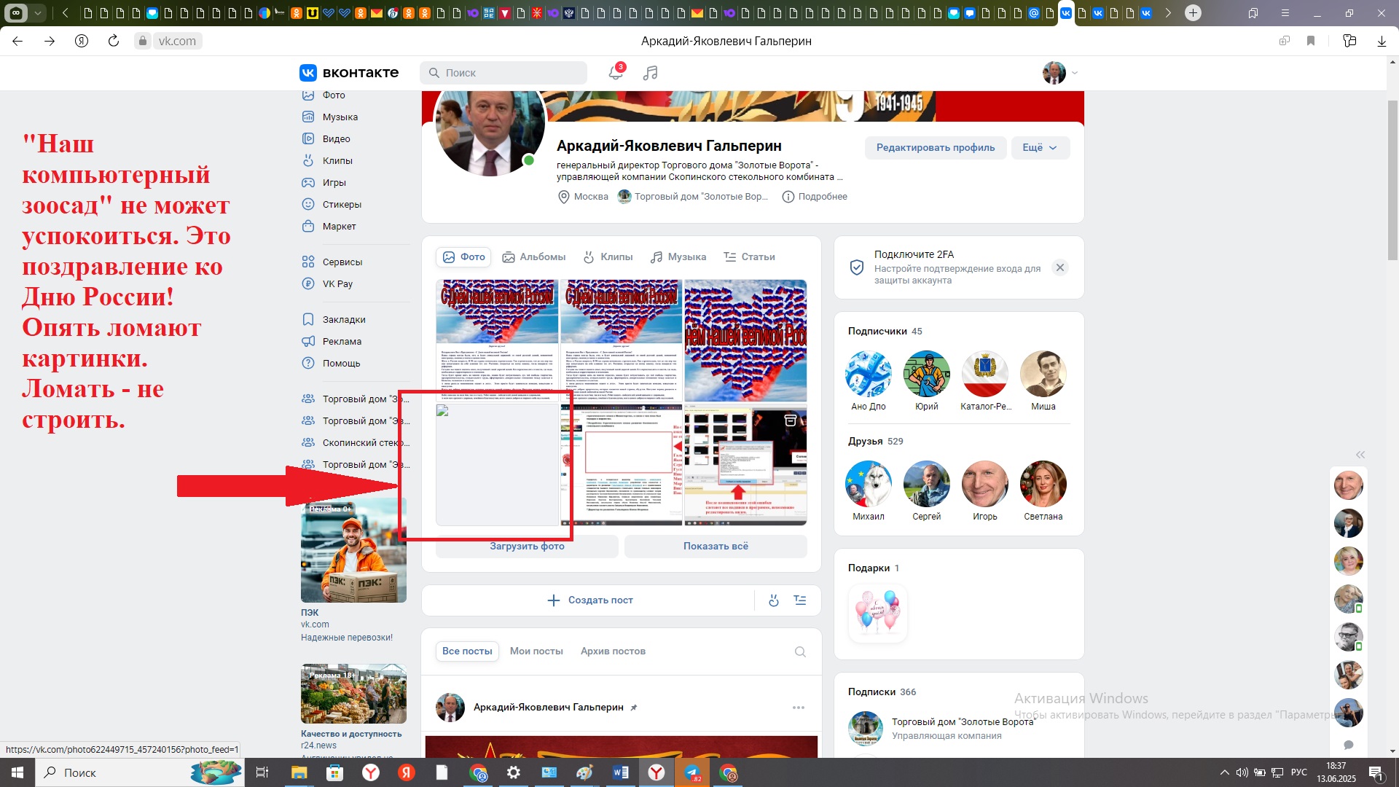Click inside the VK Поиск field
Image resolution: width=1399 pixels, height=787 pixels.
pyautogui.click(x=503, y=73)
